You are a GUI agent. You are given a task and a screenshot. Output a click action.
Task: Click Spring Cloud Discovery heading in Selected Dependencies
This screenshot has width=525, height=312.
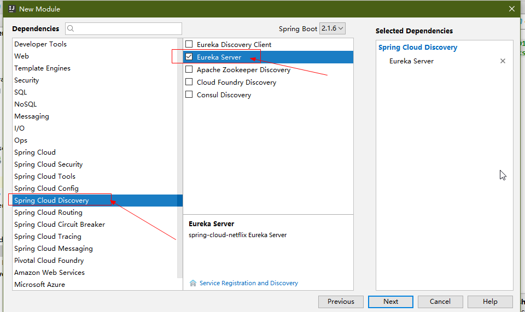[x=417, y=48]
